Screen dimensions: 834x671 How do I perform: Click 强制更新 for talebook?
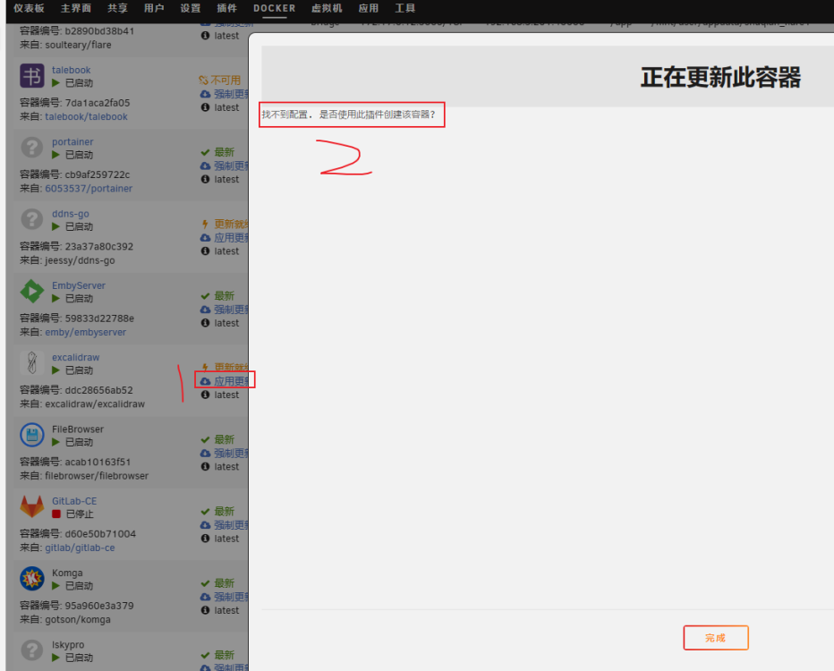[x=225, y=94]
